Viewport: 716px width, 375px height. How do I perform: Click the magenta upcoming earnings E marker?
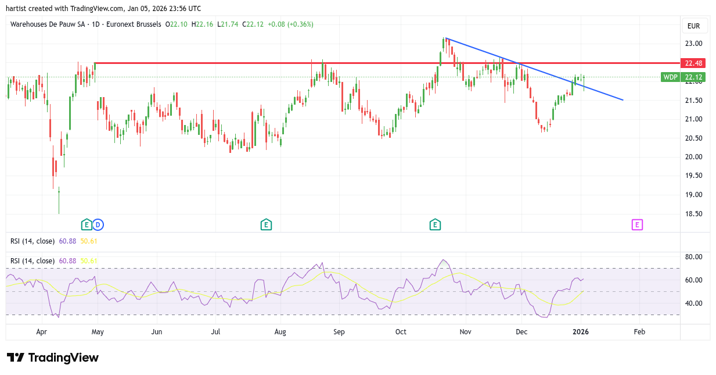637,224
